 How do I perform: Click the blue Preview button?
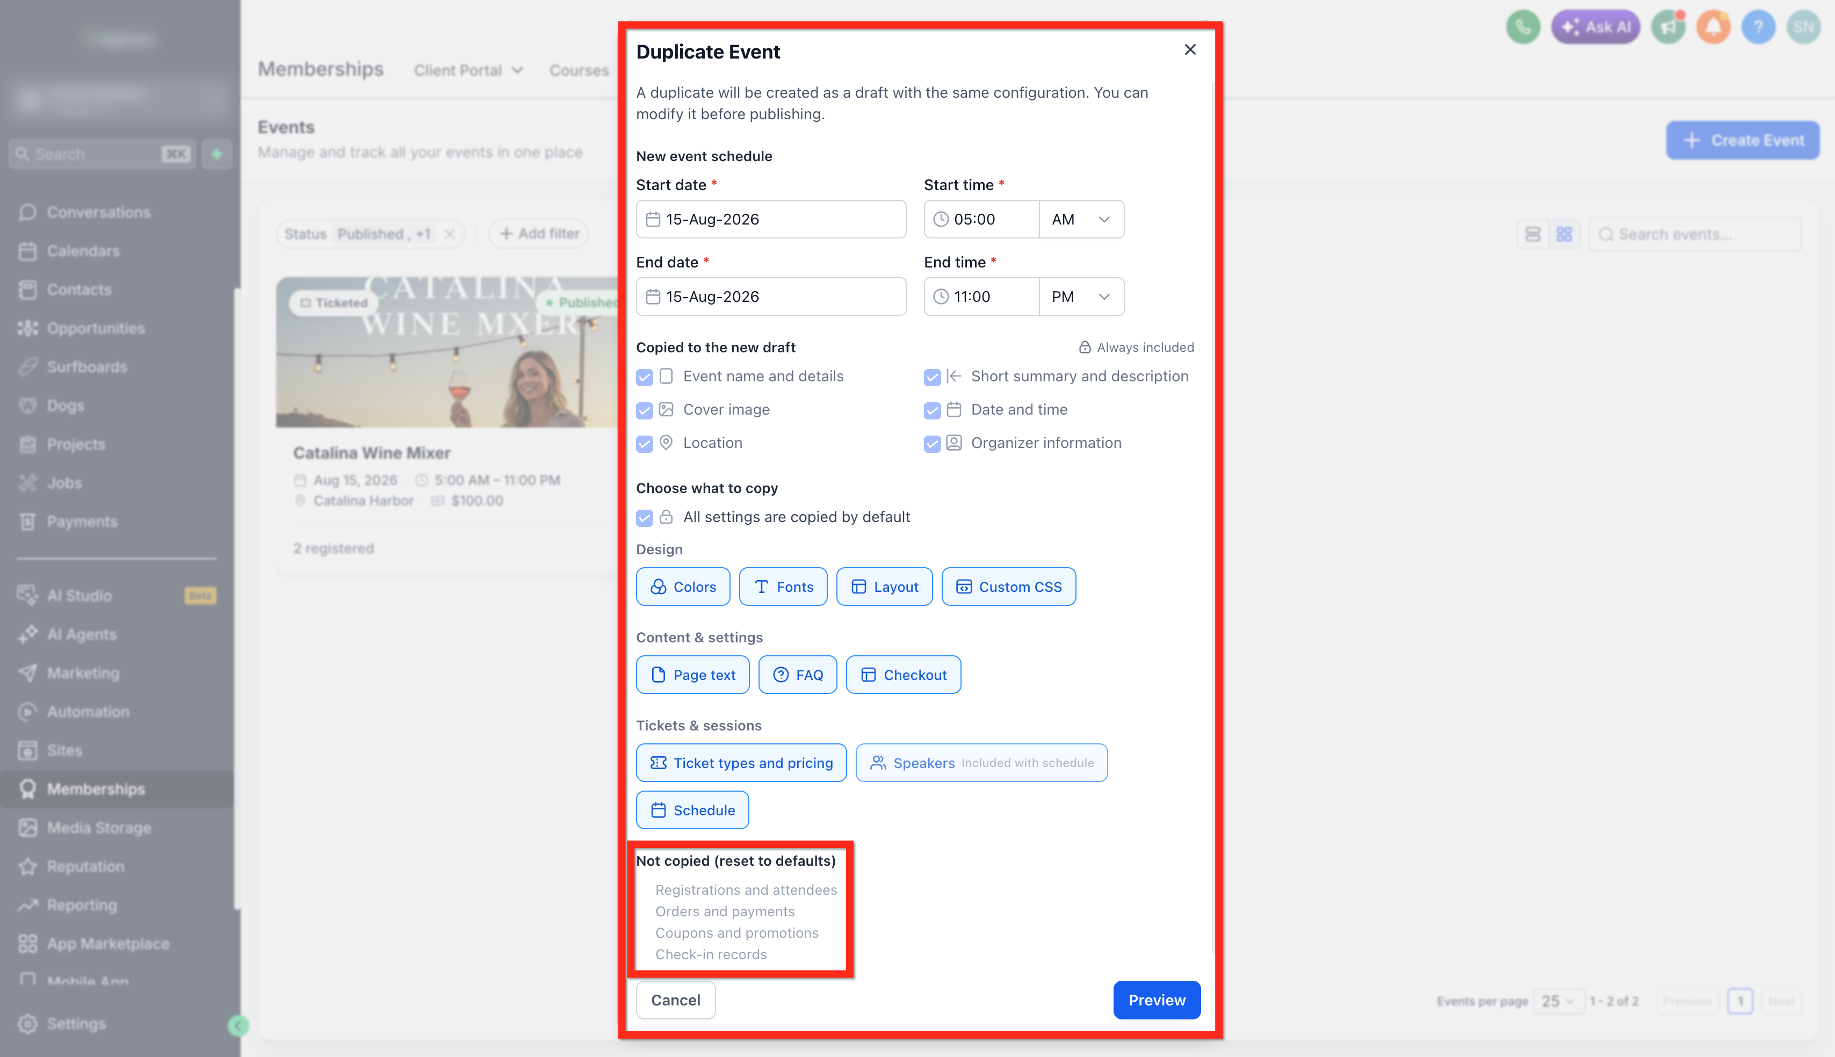(1157, 1000)
